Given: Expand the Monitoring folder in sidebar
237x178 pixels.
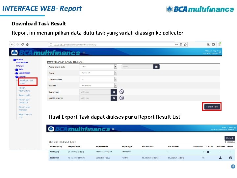Looking at the screenshot, I should pyautogui.click(x=17, y=73).
